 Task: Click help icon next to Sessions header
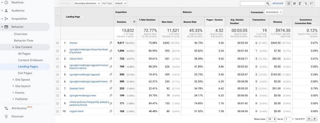click(x=129, y=22)
